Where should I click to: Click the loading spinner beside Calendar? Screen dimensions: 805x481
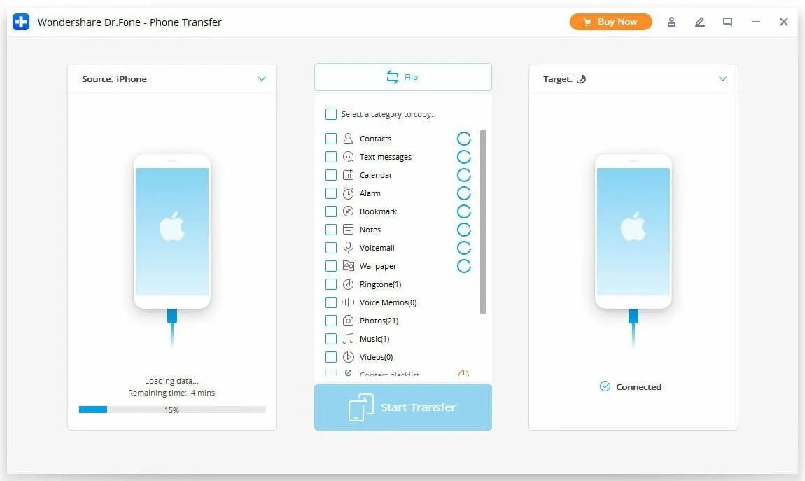tap(463, 175)
